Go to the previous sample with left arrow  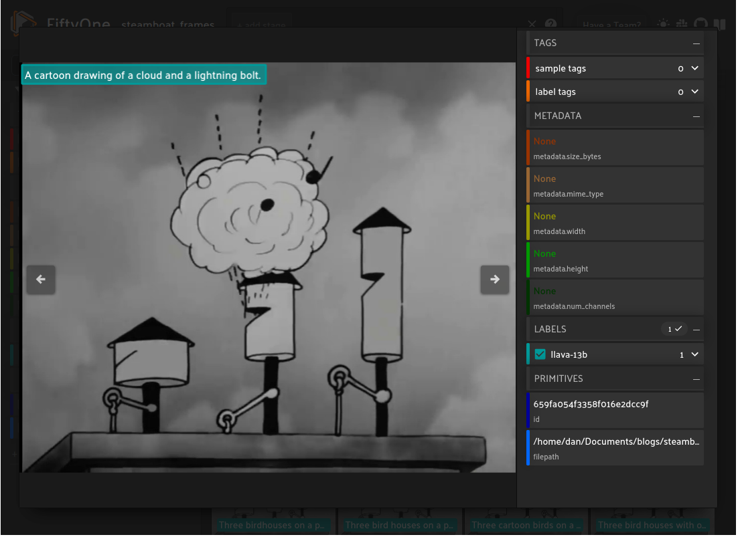(41, 280)
